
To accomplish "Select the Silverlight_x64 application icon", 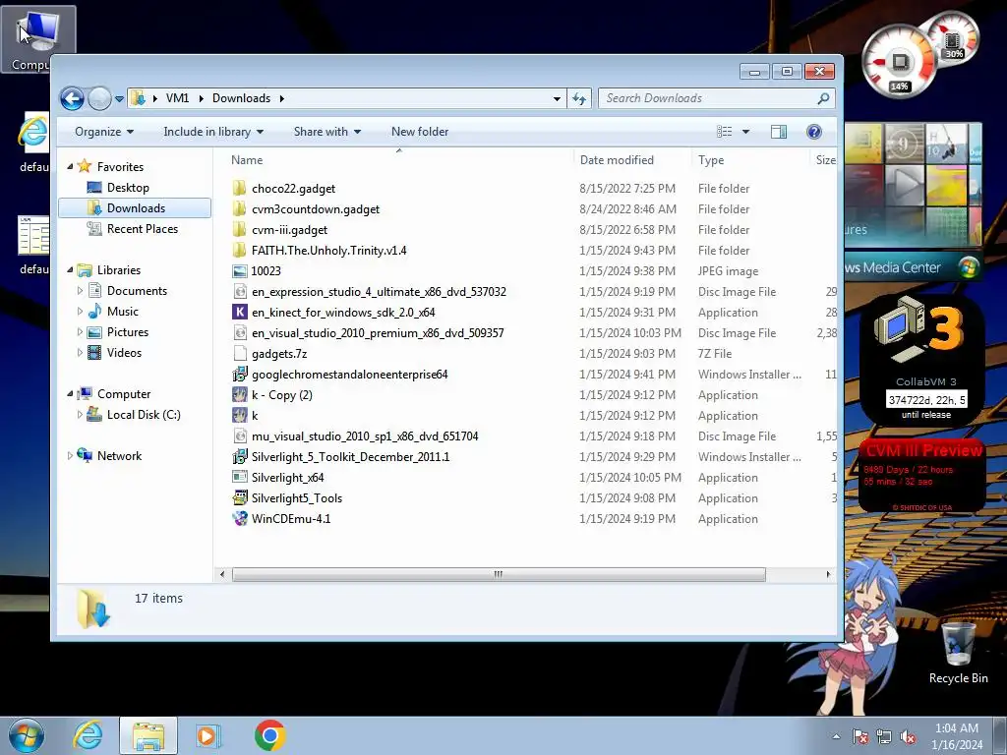I will coord(240,477).
